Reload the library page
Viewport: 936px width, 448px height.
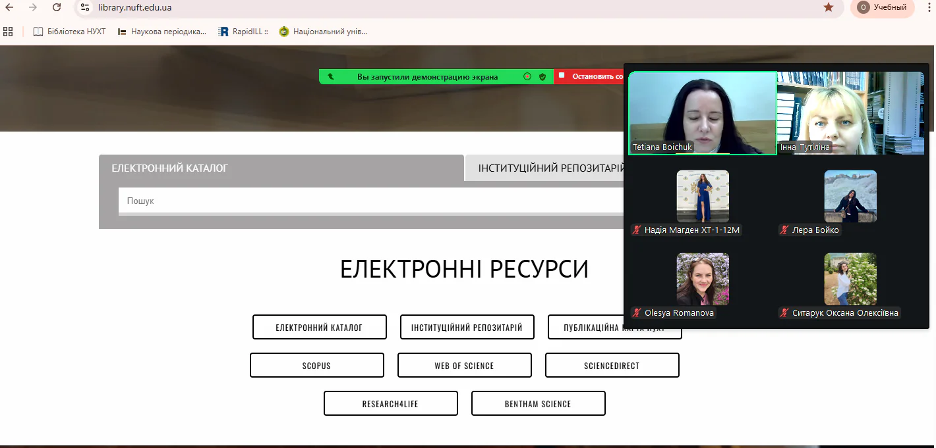(x=57, y=7)
